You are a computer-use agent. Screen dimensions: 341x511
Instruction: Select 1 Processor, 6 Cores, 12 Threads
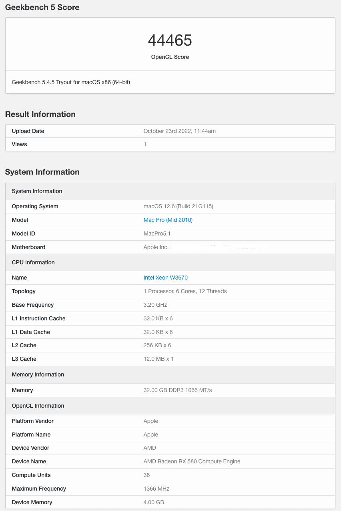(185, 291)
